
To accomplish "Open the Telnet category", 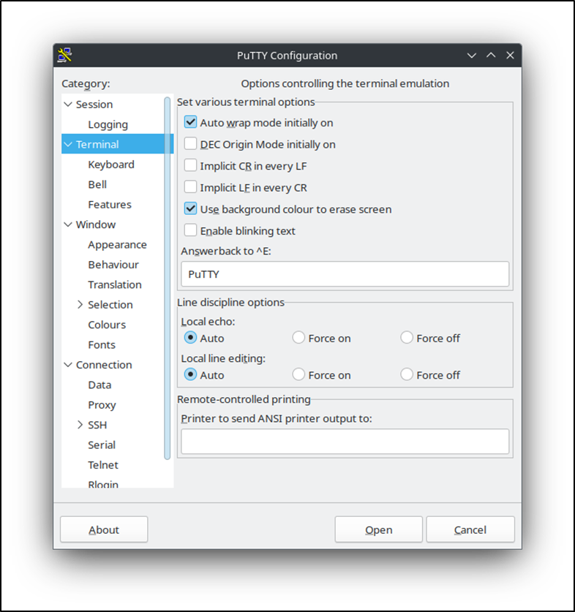I will coord(103,465).
